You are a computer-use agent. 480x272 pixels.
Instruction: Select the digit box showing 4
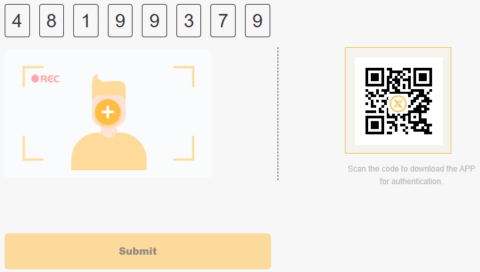coord(17,21)
